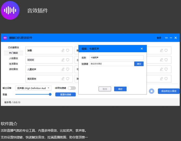Image resolution: width=181 pixels, height=141 pixels.
Task: Favorite the 儿童笑声 sound effect
Action: tap(68, 69)
